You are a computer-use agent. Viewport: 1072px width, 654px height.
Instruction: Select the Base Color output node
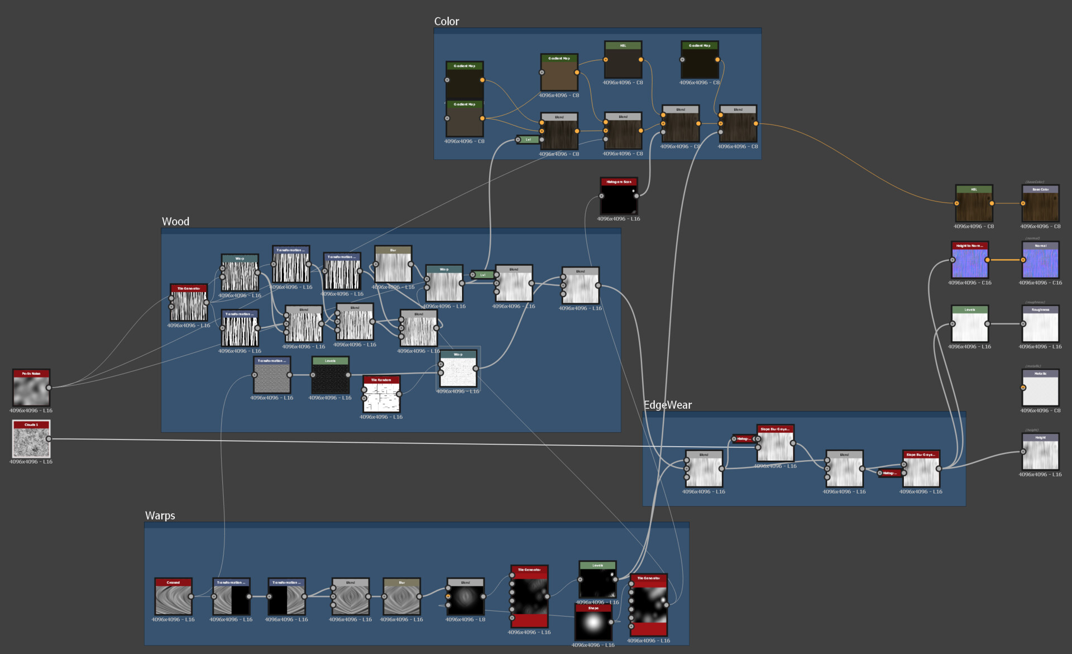click(x=1040, y=204)
